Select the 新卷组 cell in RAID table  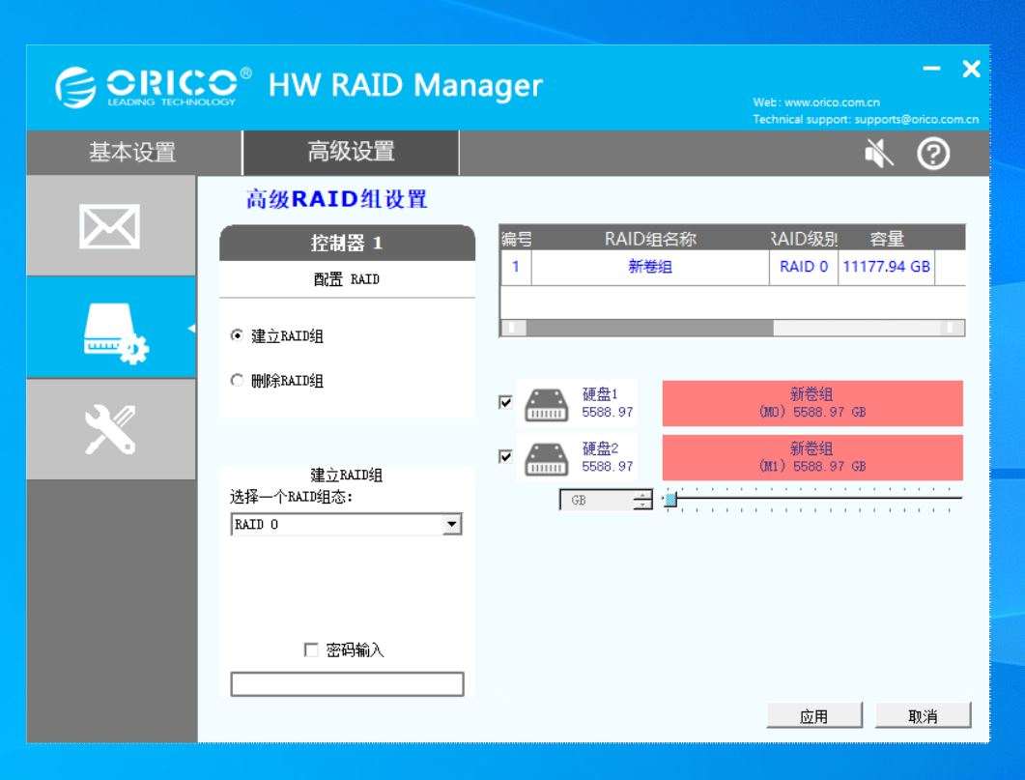pos(650,267)
